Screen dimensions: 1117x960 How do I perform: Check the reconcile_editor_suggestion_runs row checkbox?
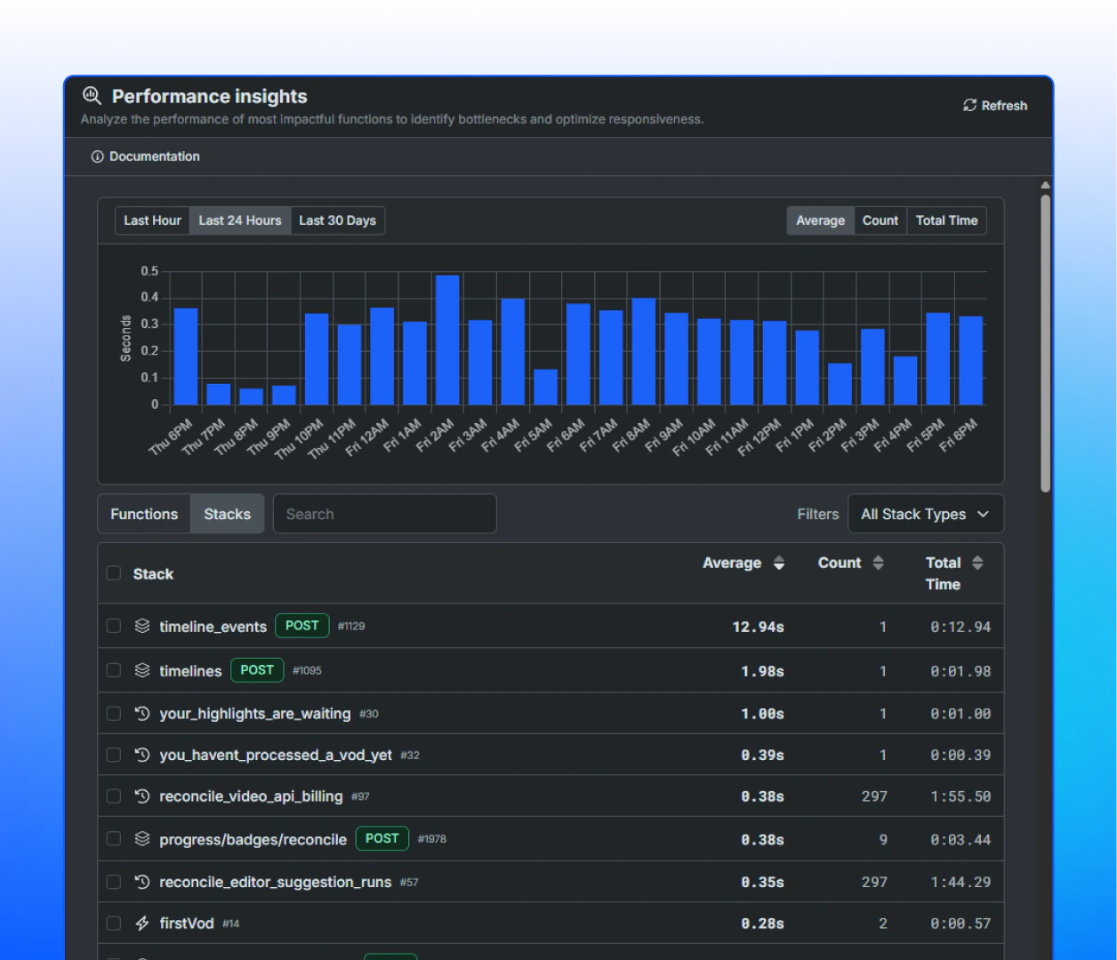pos(114,882)
